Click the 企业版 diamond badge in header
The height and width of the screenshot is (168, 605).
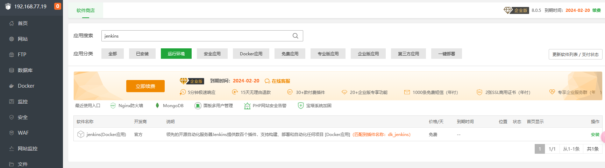point(516,10)
